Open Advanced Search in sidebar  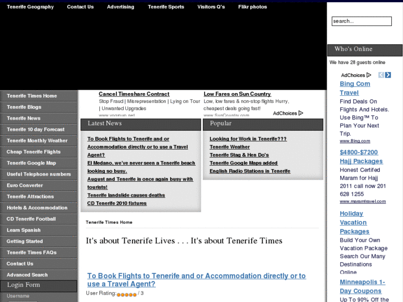39,275
